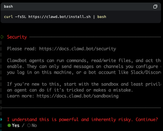
Task: Click the cyan arrow marker beside the Continue prompt
Action: click(1, 119)
